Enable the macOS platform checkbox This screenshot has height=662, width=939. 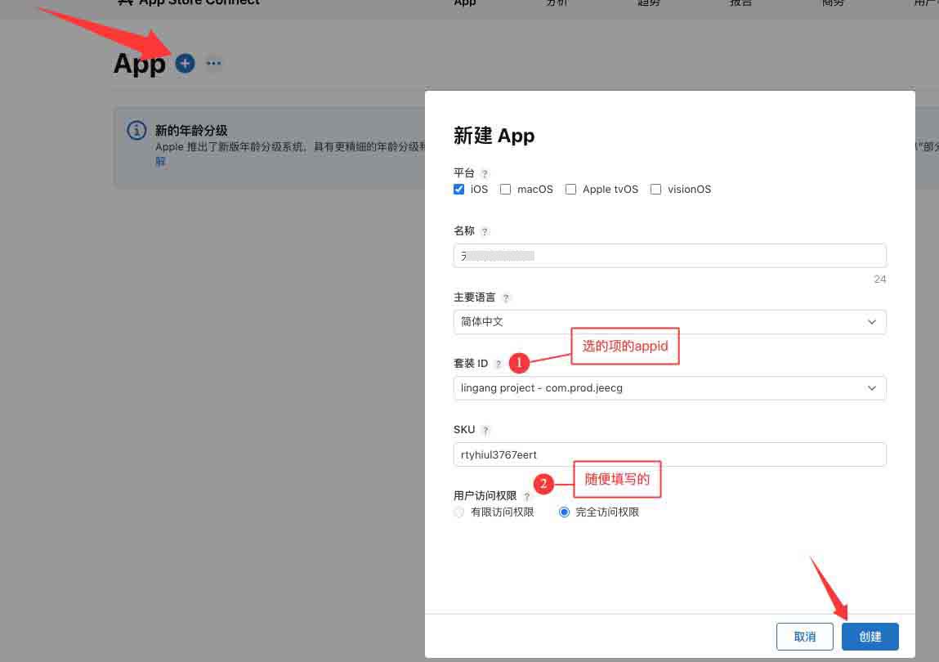506,189
